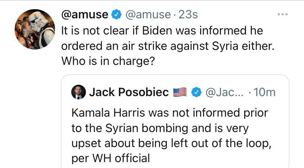
Task: Click the "per WH official" line
Action: pos(111,158)
